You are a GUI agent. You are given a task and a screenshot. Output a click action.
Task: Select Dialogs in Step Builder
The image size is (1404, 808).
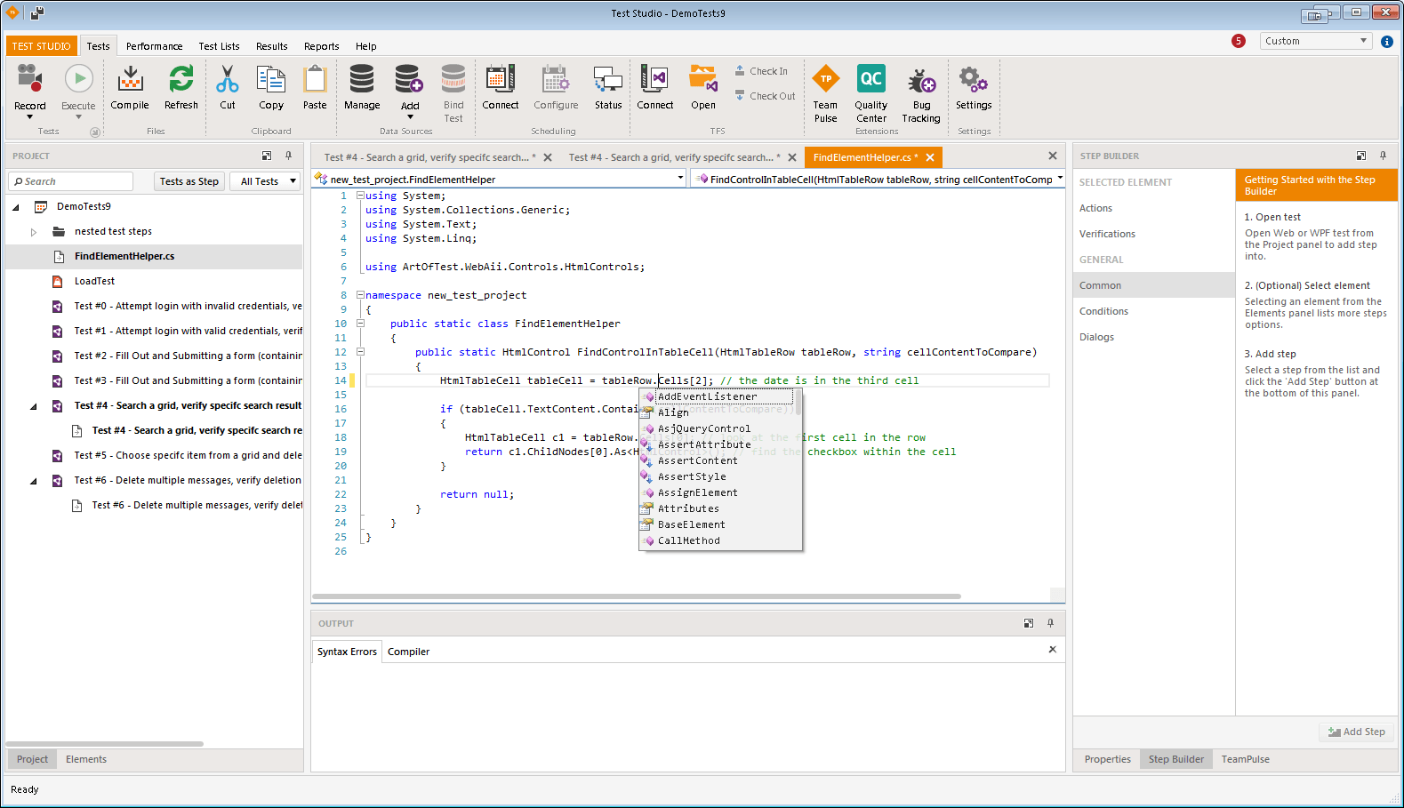(x=1096, y=337)
